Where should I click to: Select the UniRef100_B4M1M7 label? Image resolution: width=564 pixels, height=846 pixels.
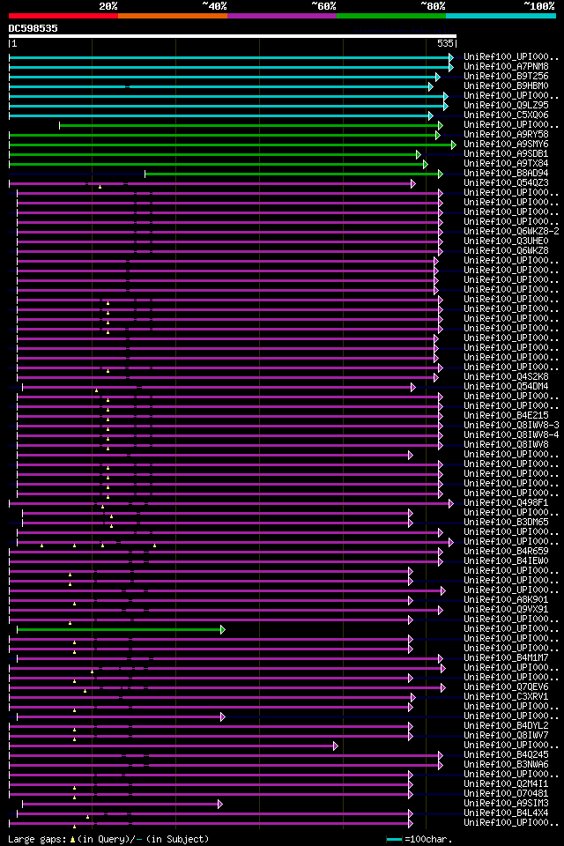(506, 657)
